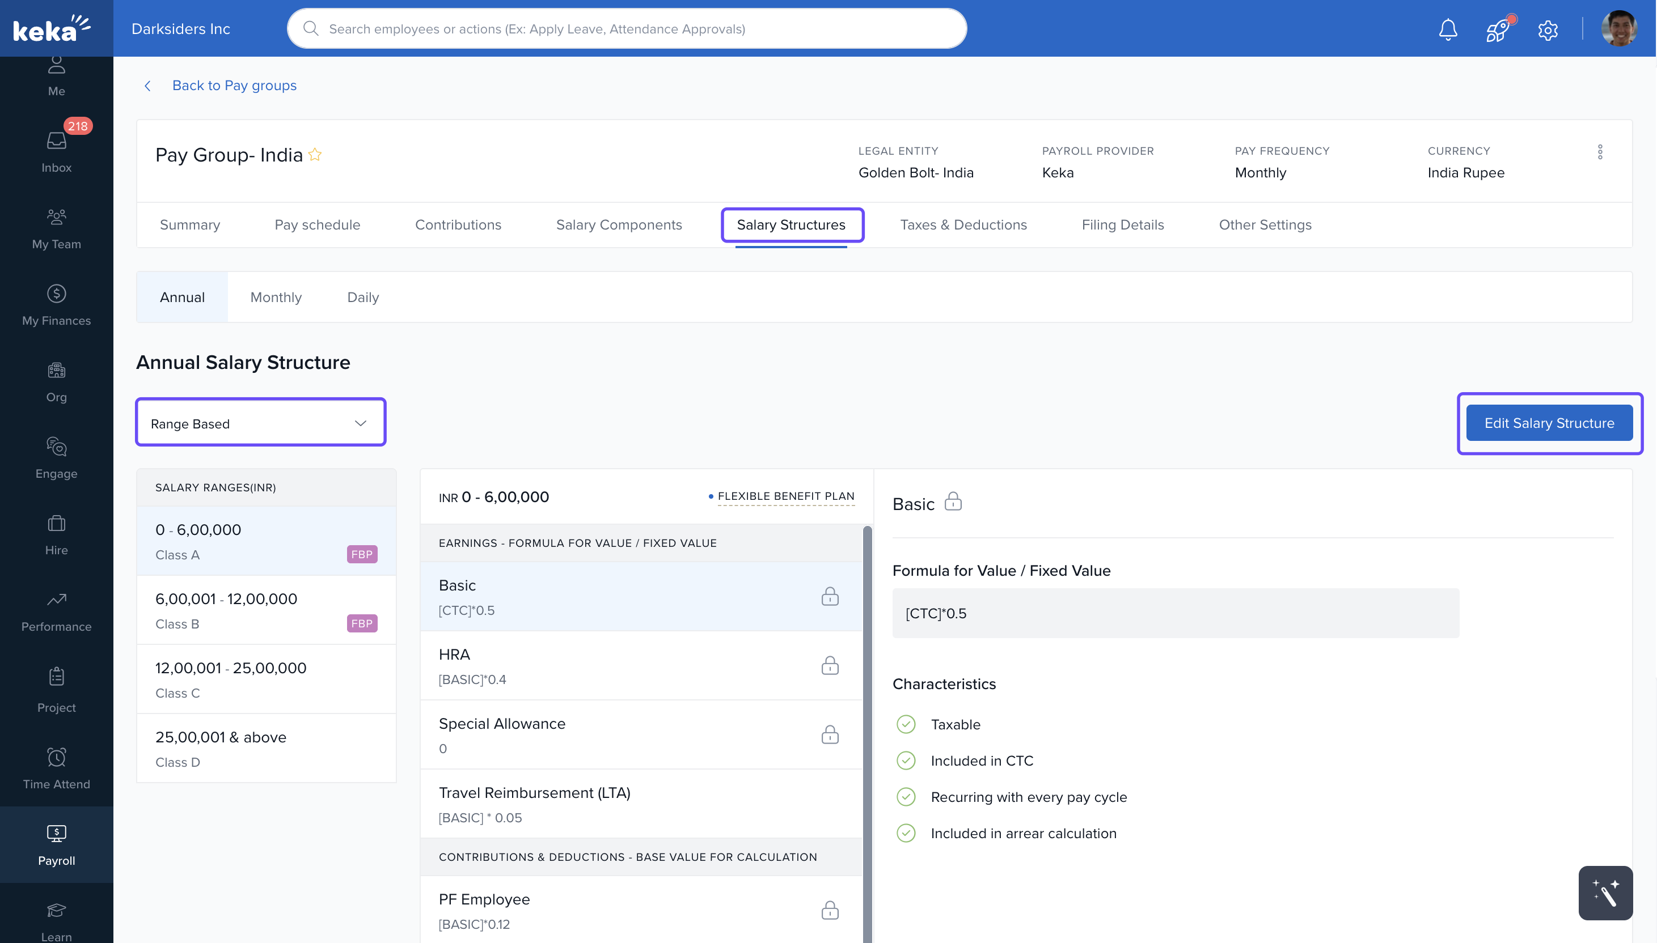This screenshot has height=943, width=1657.
Task: Open My Finances in the sidebar
Action: 56,304
